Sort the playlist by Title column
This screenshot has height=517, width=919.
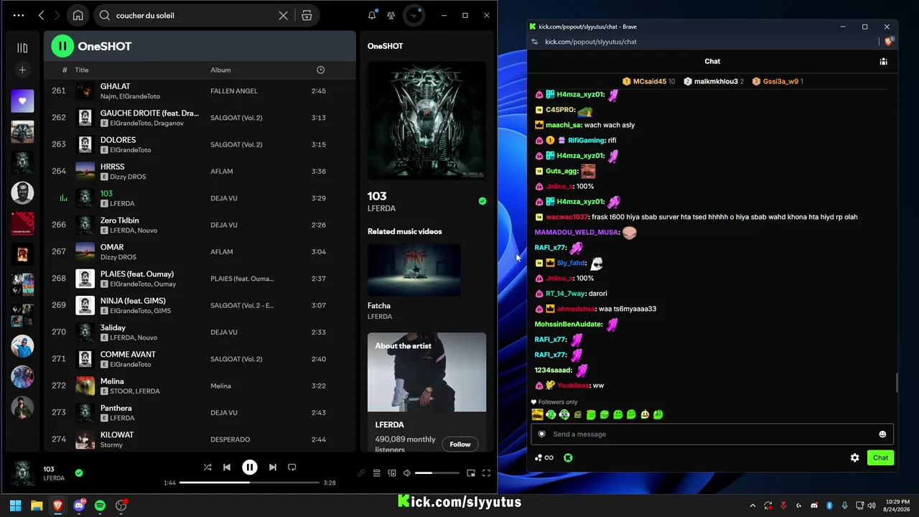82,70
